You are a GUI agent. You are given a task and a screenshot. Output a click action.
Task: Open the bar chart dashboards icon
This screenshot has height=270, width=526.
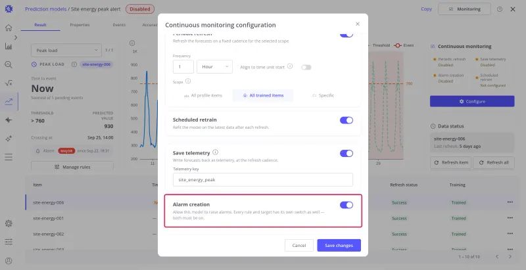pos(9,46)
